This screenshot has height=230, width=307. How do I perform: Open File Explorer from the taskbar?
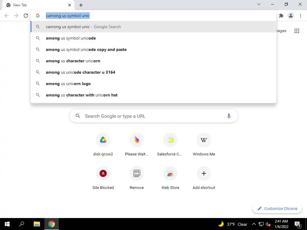[x=37, y=224]
